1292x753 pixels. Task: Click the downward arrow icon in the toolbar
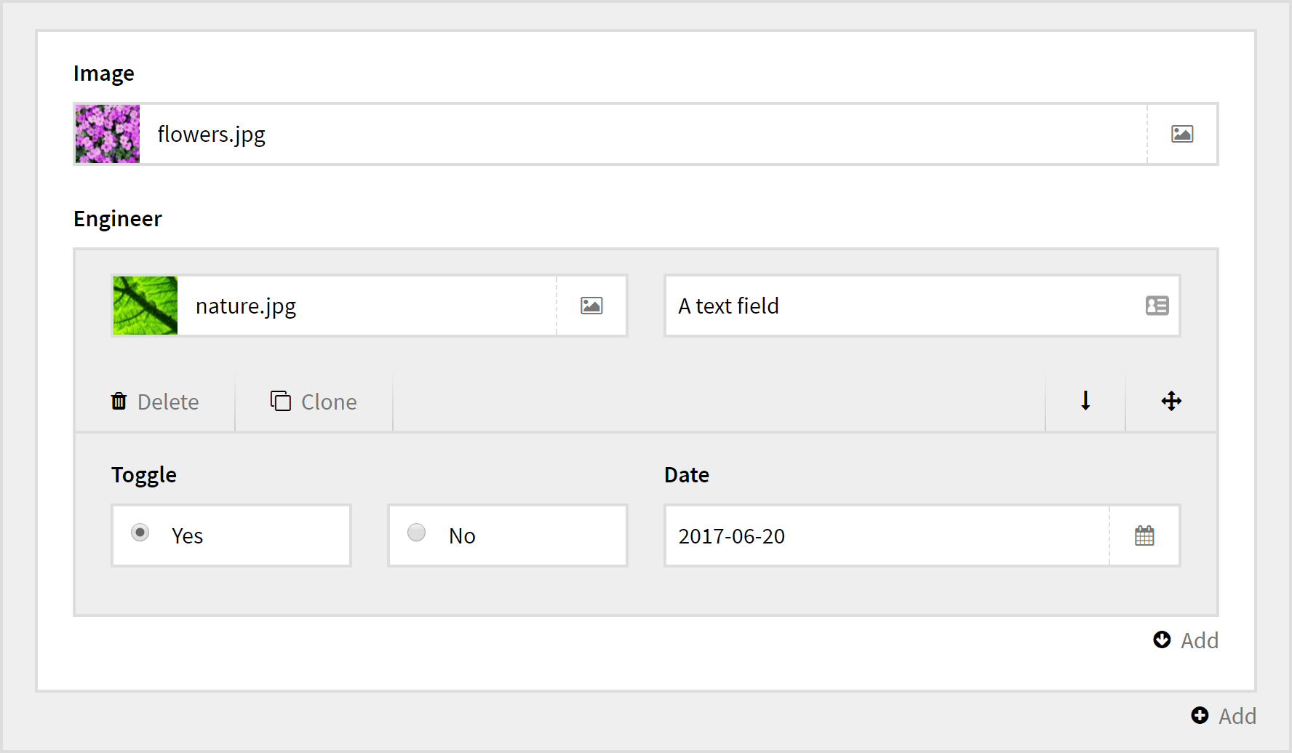point(1085,401)
